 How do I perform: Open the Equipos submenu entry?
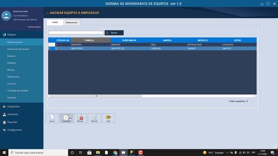pyautogui.click(x=22, y=56)
